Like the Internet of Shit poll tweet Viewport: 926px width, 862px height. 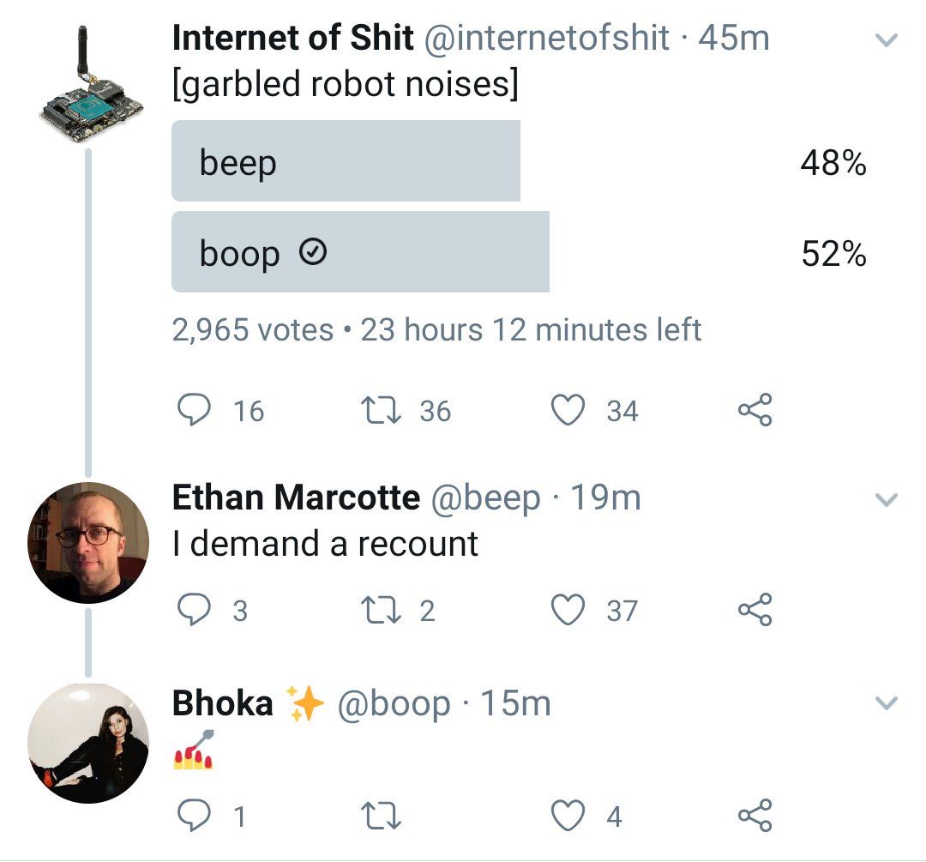[568, 409]
